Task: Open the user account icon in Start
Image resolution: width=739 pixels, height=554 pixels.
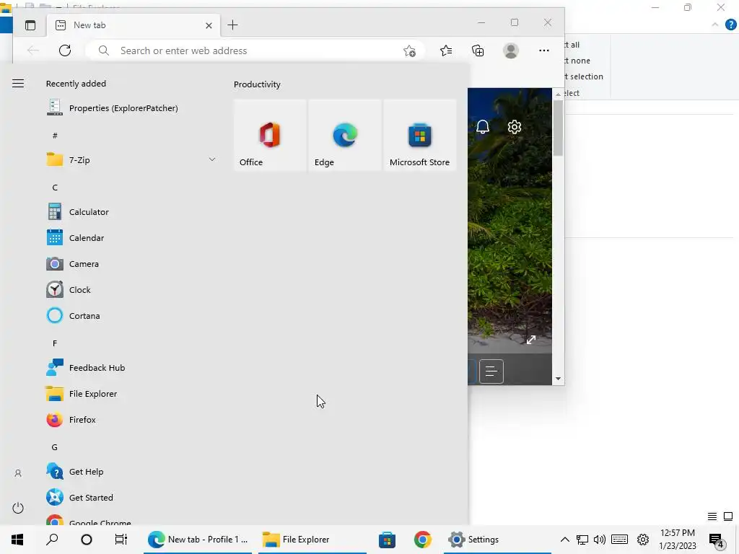Action: [18, 473]
